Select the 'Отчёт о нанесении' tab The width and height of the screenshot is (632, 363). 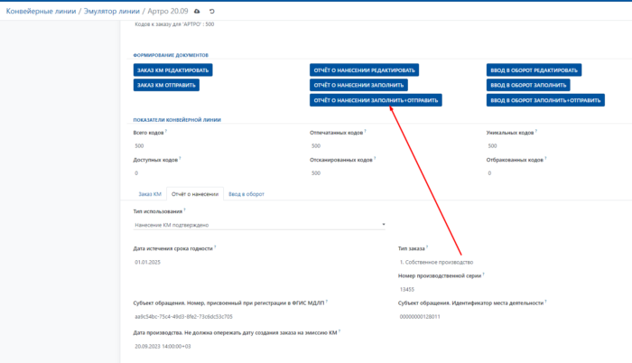tap(193, 194)
